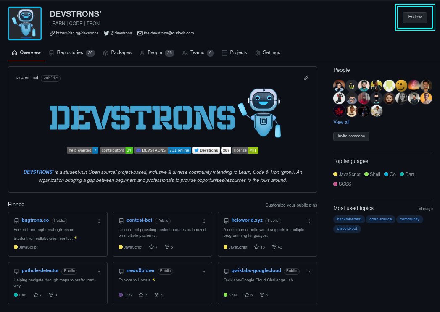Click the pothole-detector card drag handle
The height and width of the screenshot is (312, 440).
(99, 271)
